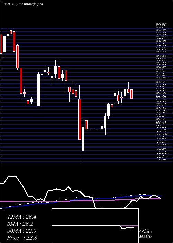The height and width of the screenshot is (243, 173).
Task: Click the last red candle on the right
Action: tap(131, 94)
